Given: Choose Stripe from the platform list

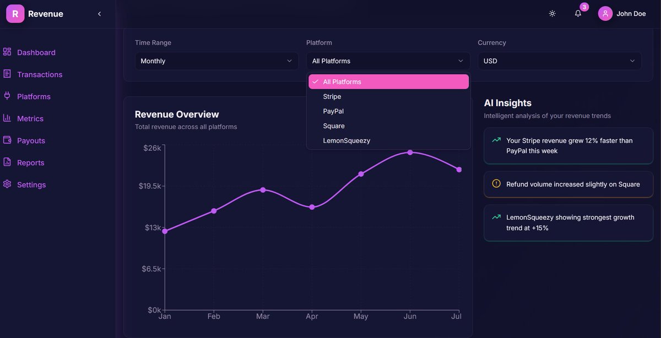Looking at the screenshot, I should [388, 96].
